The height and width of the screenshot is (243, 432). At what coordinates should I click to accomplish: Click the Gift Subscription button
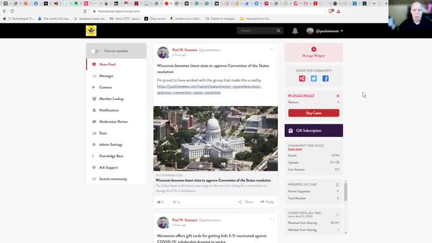pyautogui.click(x=313, y=130)
